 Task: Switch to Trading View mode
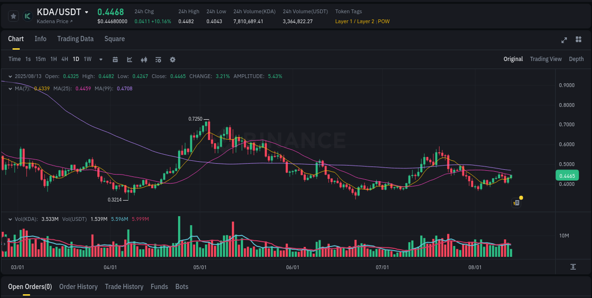[x=546, y=59]
